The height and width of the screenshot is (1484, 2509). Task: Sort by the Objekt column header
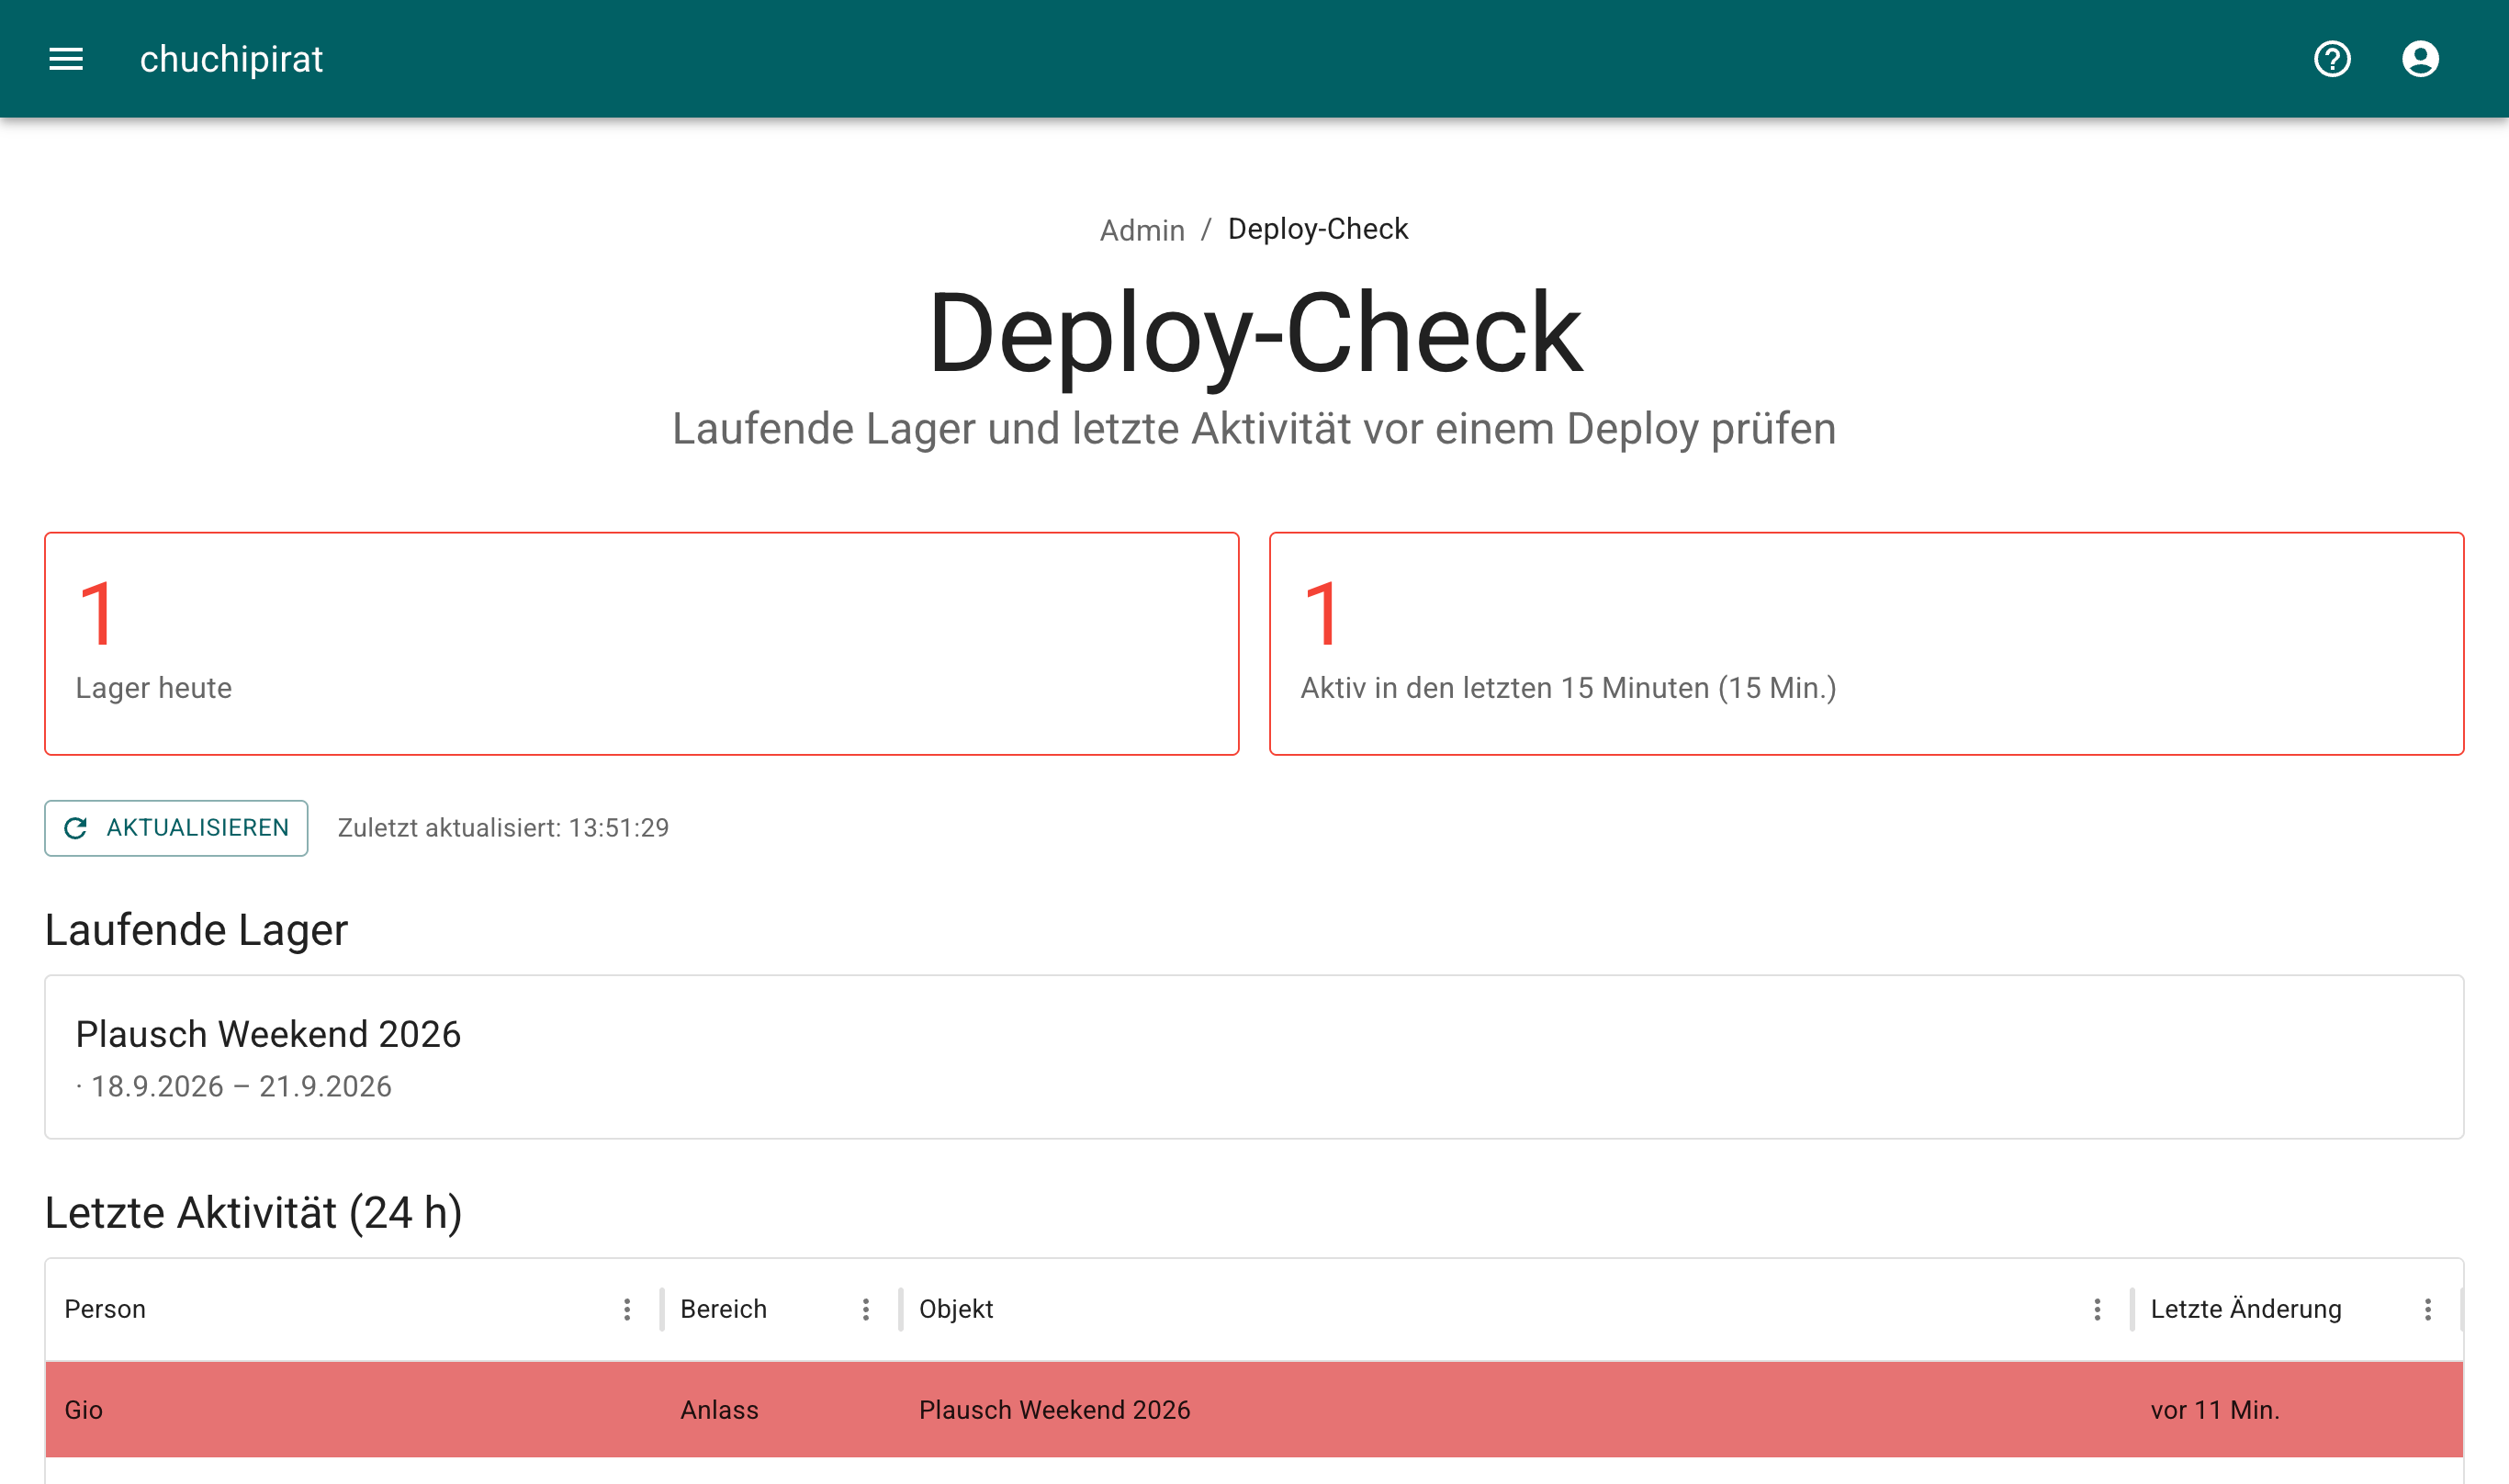point(956,1309)
